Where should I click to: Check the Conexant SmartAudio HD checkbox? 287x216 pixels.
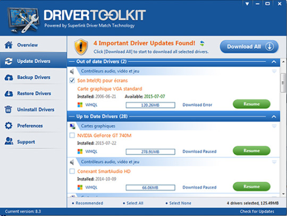[72, 171]
